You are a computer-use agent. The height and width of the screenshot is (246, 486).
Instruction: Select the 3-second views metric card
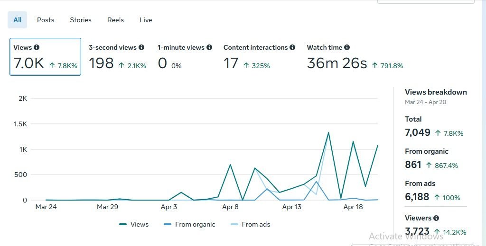click(117, 57)
